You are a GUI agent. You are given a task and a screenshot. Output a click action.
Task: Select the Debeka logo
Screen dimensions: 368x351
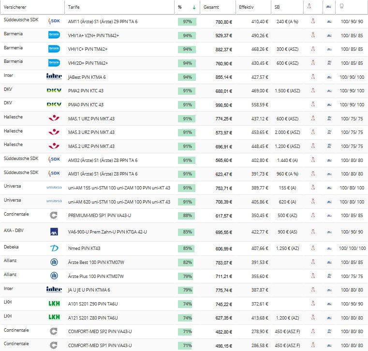54,248
